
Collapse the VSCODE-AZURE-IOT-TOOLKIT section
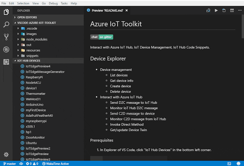(15, 23)
